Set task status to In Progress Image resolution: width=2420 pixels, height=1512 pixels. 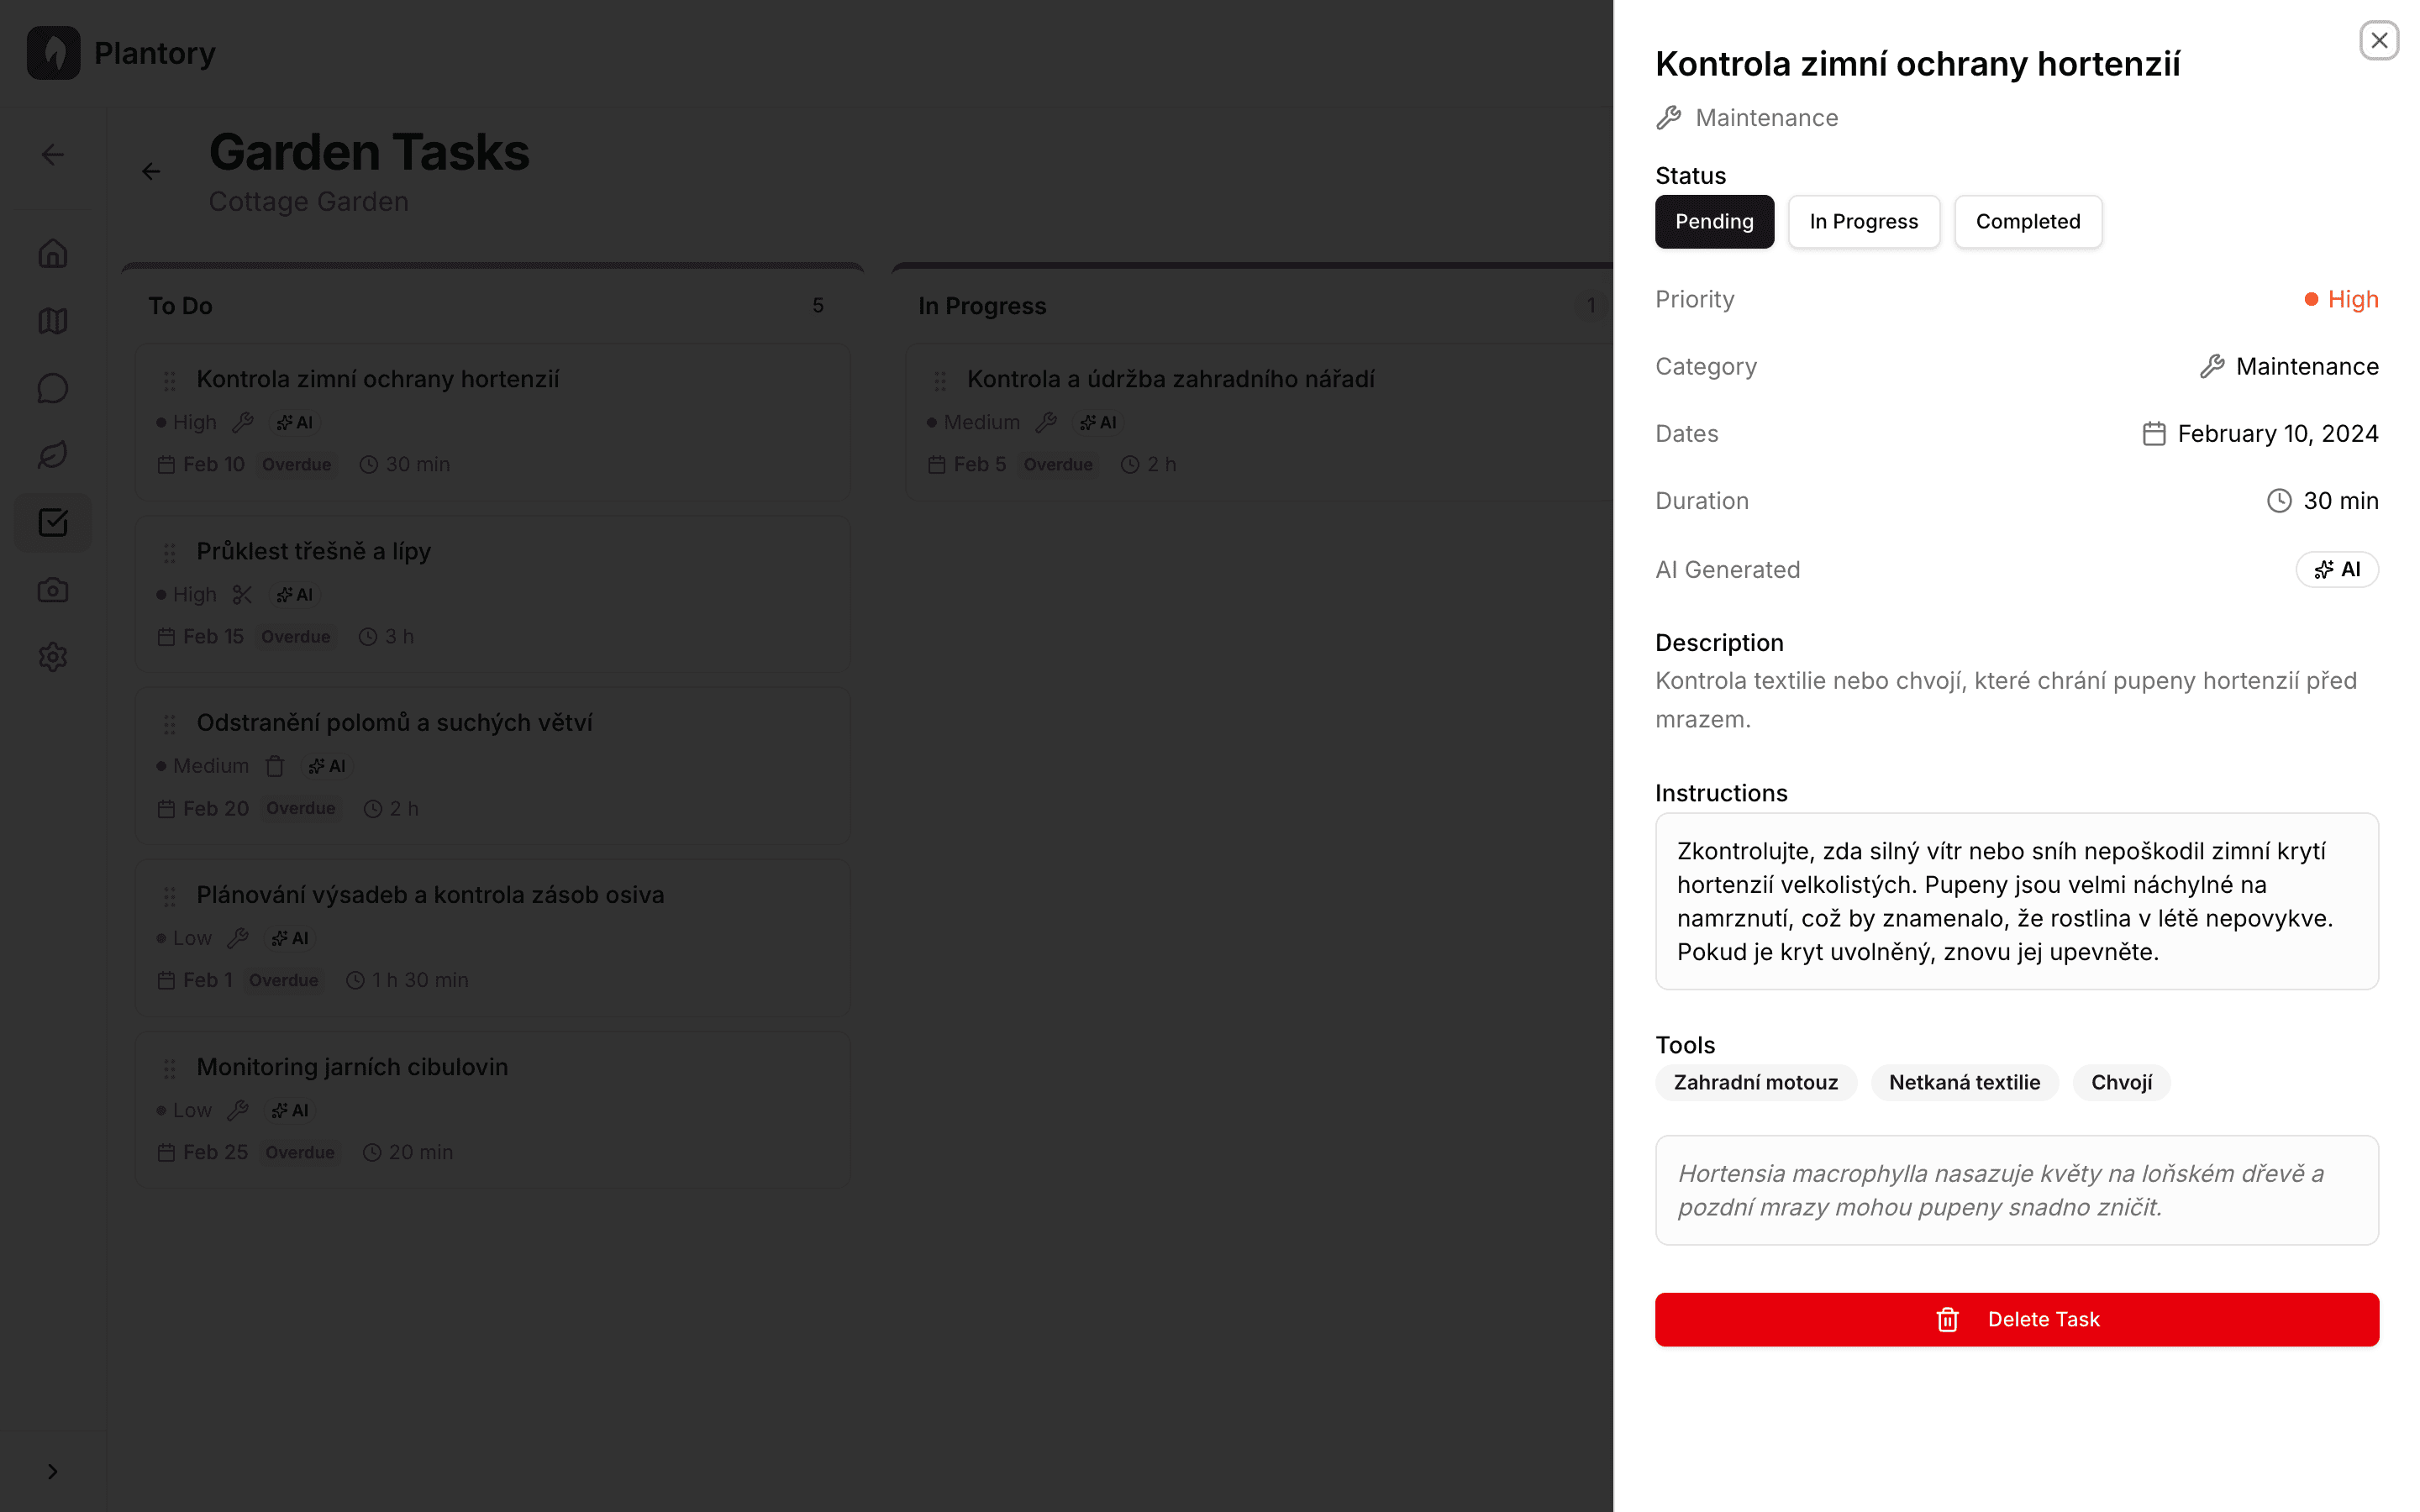[1863, 221]
